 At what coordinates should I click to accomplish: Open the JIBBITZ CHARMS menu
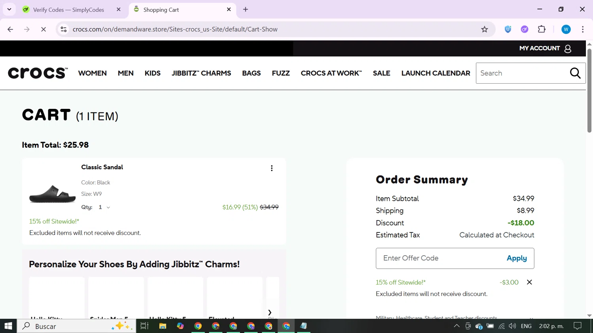pyautogui.click(x=201, y=73)
